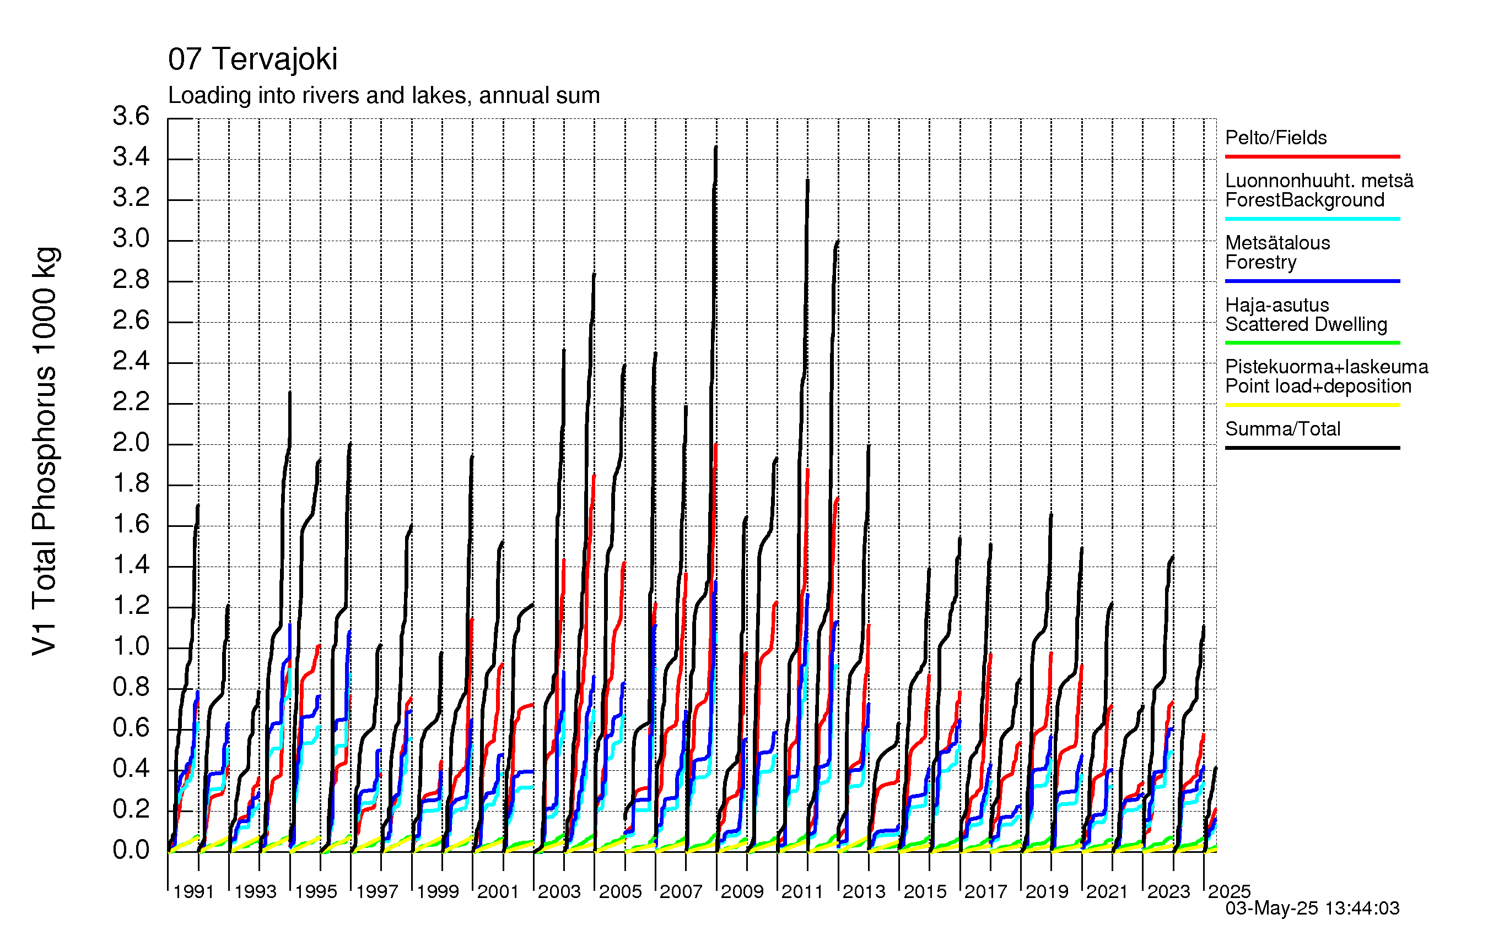Click the subtitle 'Loading into rivers and lakes, annual sum'
The height and width of the screenshot is (936, 1488).
(x=384, y=96)
